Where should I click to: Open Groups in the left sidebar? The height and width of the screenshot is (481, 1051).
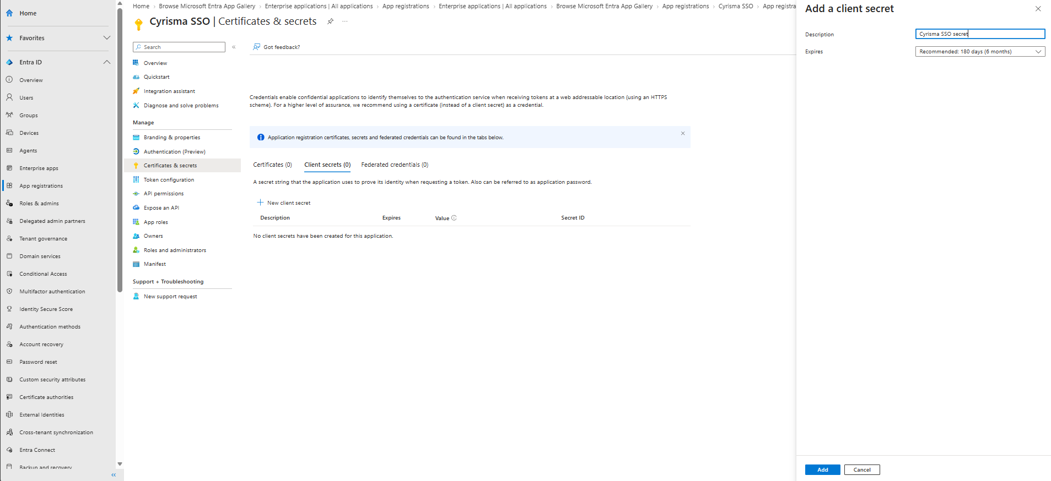click(29, 115)
